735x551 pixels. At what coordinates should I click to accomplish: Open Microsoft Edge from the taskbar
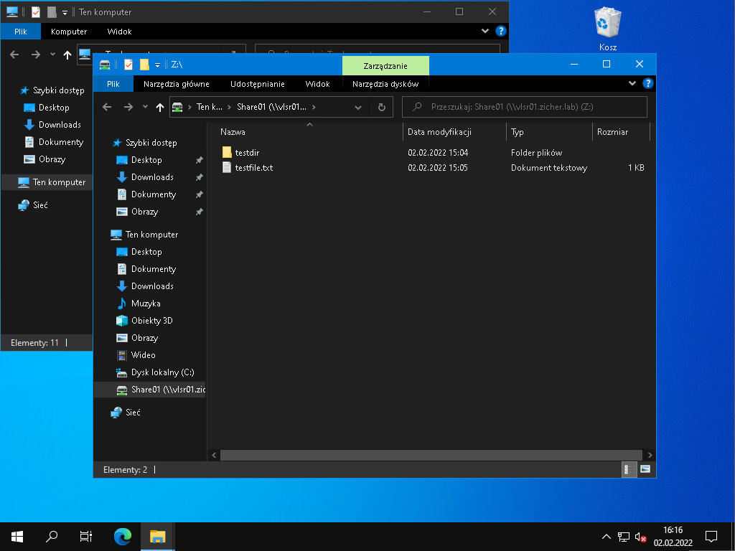(123, 536)
